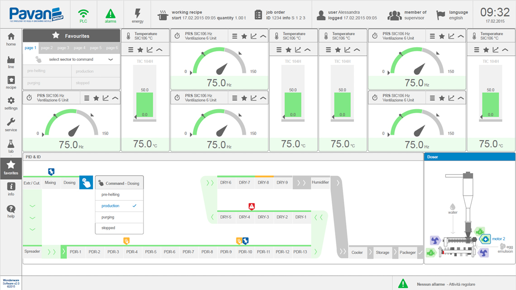
Task: Click the motor 2 icon in Doser
Action: pos(485,239)
